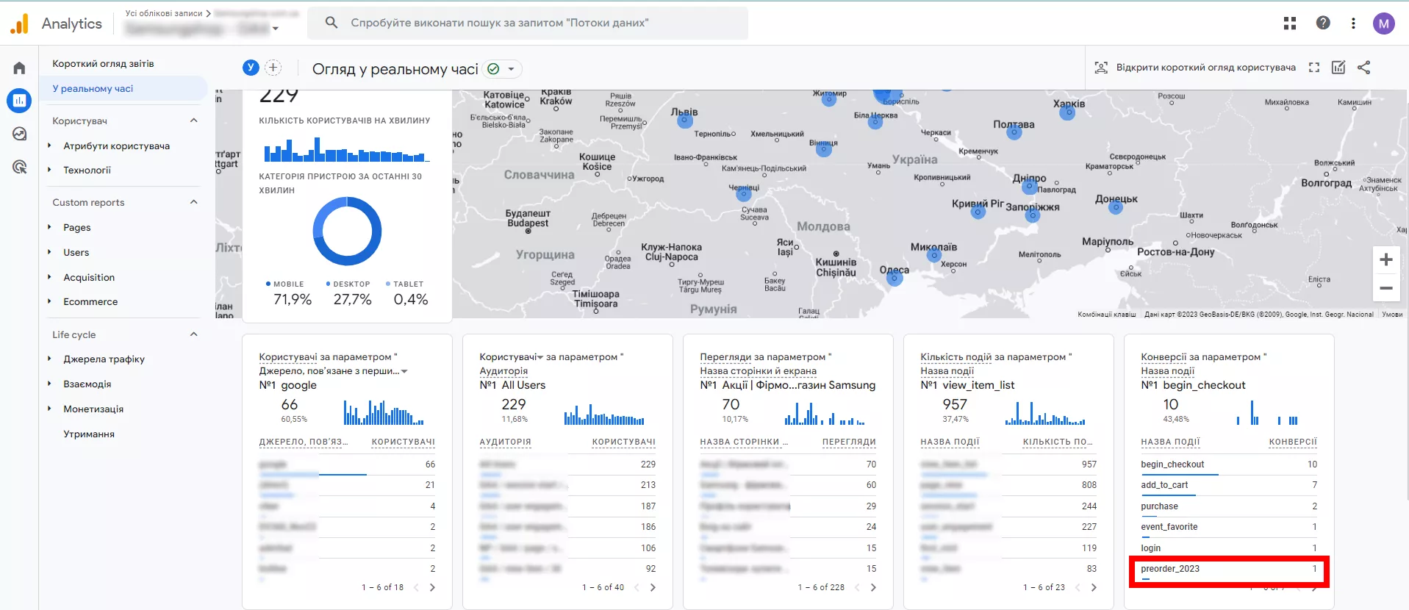Open the Advertising icon in left rail

click(x=19, y=167)
